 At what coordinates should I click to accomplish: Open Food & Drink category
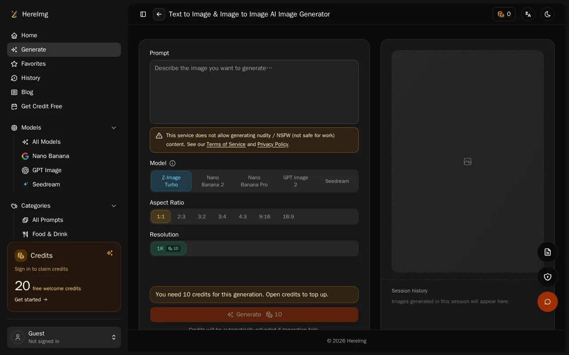[69, 234]
